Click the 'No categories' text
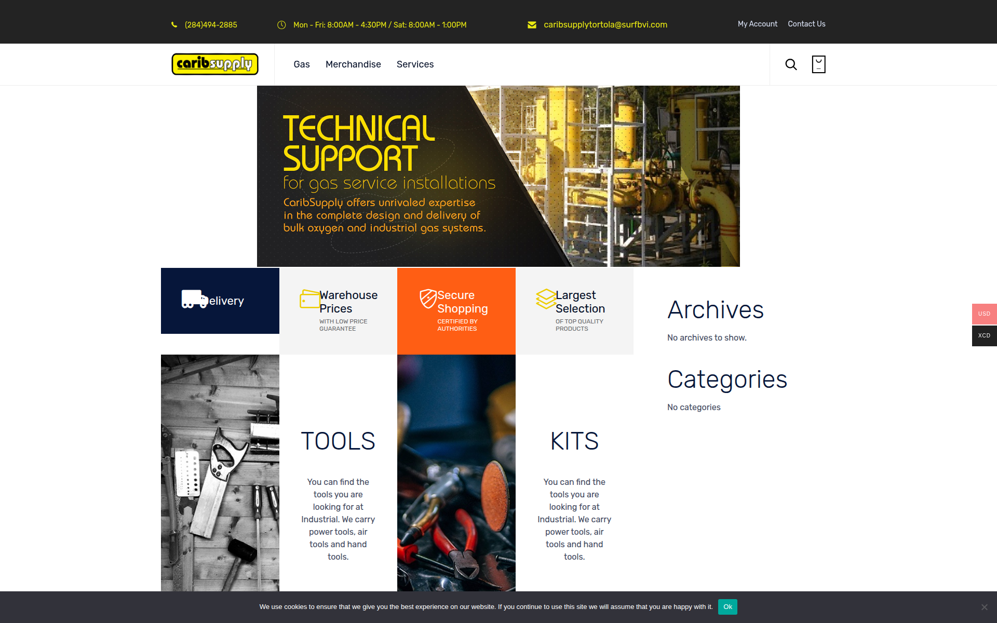This screenshot has height=623, width=997. [x=694, y=407]
